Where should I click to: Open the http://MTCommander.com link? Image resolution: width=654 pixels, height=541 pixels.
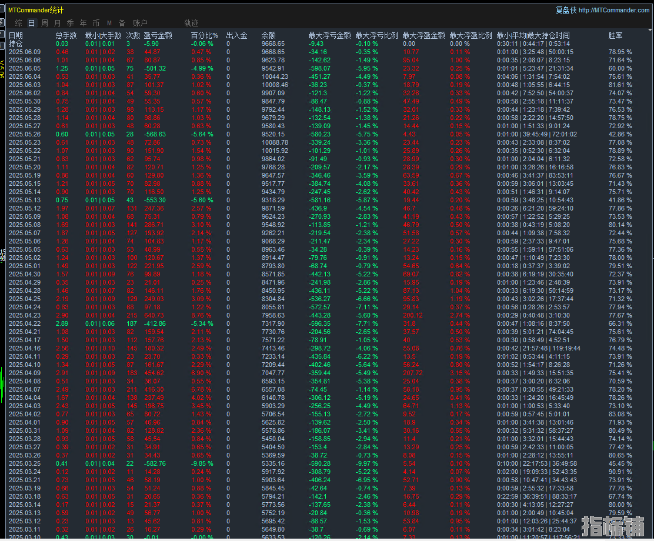614,10
